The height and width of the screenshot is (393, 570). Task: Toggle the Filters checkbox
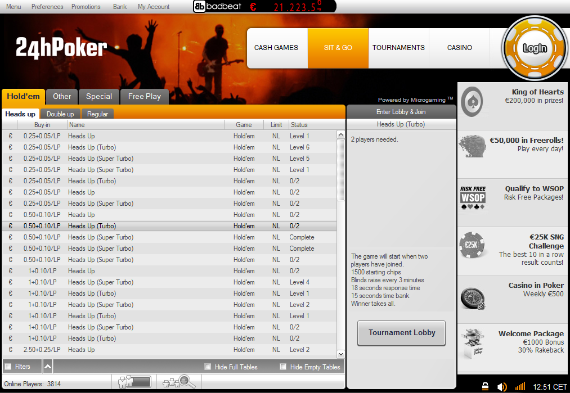click(x=8, y=367)
